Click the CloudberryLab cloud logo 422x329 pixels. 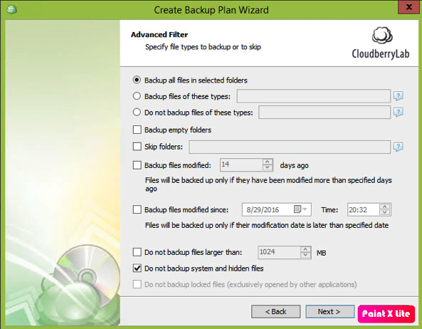pyautogui.click(x=381, y=36)
